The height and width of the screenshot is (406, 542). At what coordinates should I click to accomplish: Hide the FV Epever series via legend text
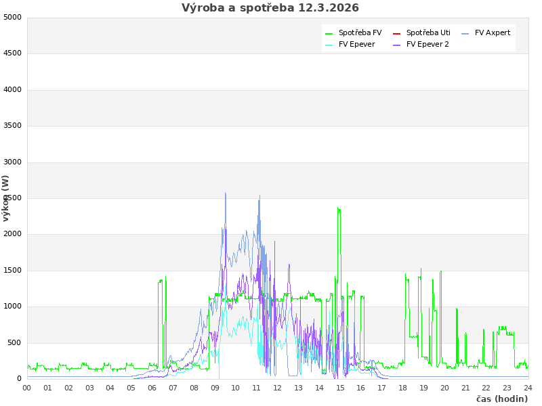[x=356, y=45]
